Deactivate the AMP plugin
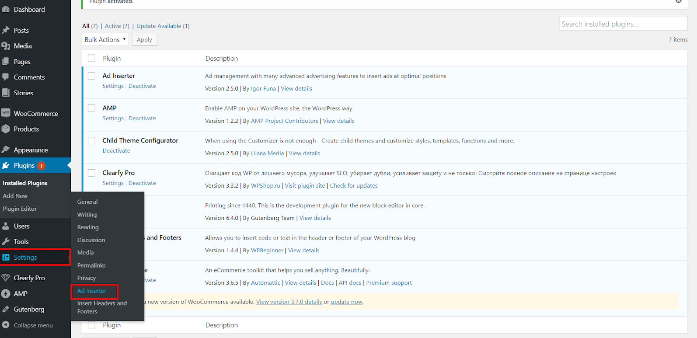697x338 pixels. tap(142, 118)
